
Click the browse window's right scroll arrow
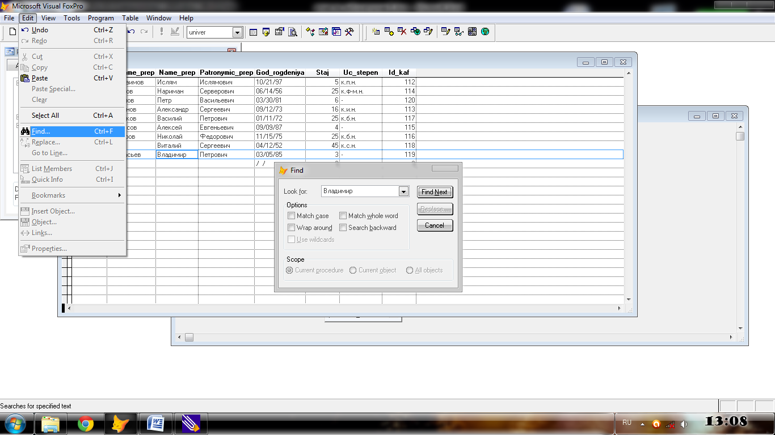click(x=620, y=308)
